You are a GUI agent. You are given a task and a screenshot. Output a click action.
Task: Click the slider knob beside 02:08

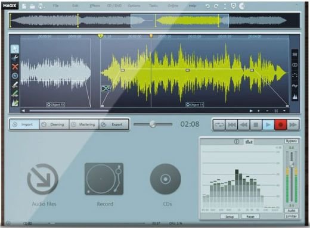(153, 124)
